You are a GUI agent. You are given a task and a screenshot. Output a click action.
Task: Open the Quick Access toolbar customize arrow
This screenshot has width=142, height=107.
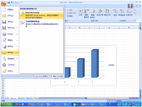21,2
